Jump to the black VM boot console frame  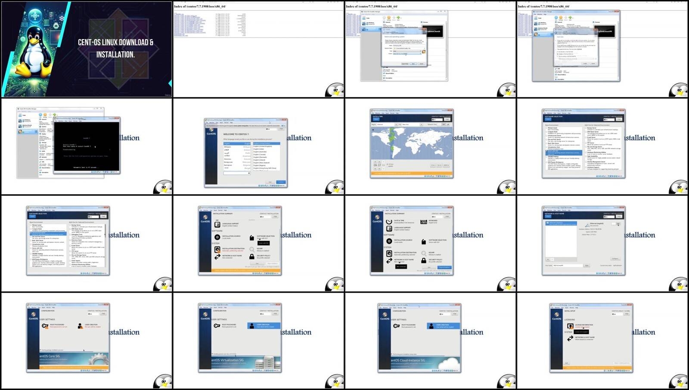click(x=86, y=146)
